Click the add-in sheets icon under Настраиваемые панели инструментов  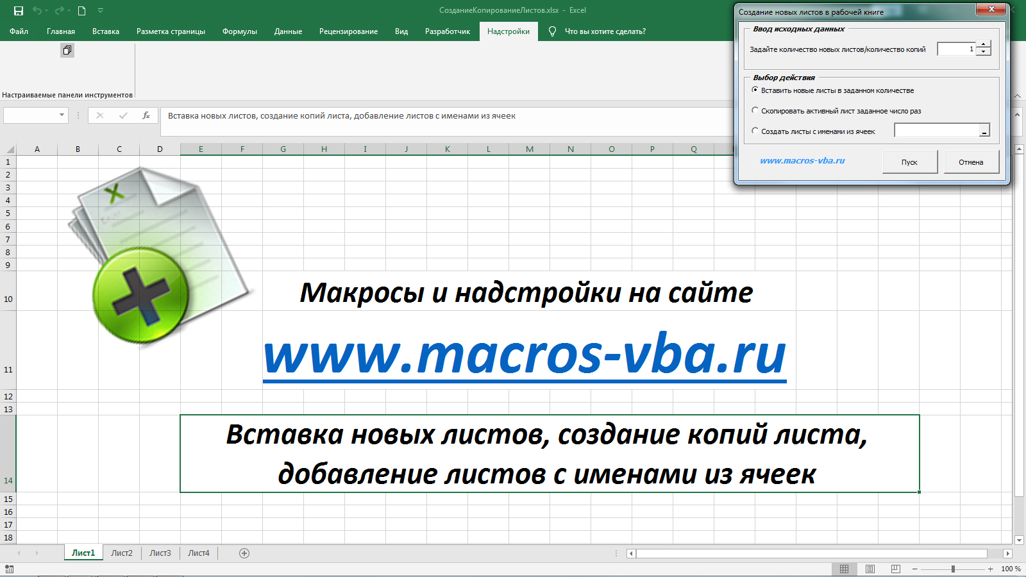coord(67,50)
